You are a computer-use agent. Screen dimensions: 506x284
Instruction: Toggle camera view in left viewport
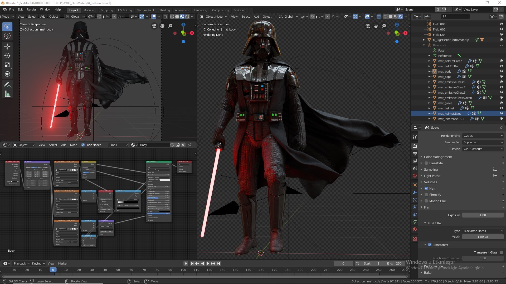click(154, 26)
